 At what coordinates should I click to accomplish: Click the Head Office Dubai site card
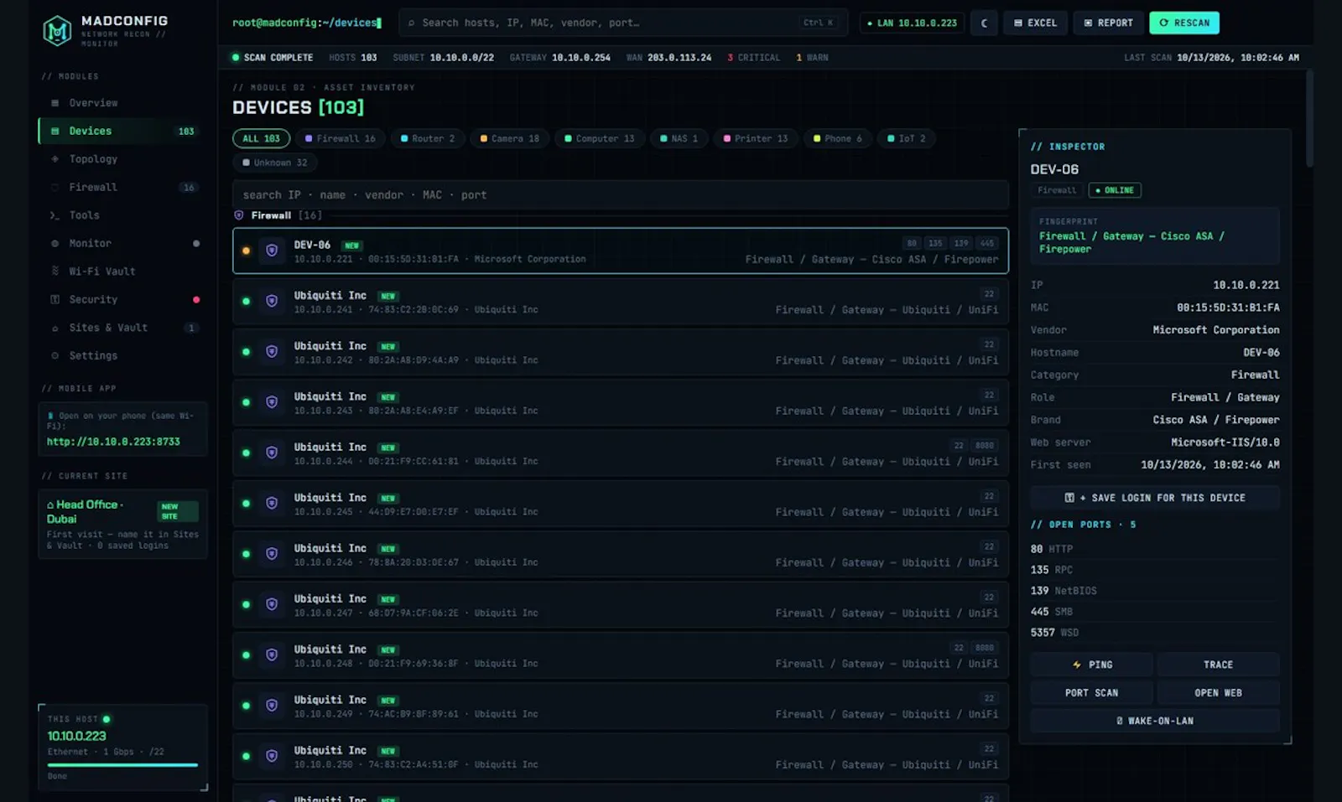(122, 524)
